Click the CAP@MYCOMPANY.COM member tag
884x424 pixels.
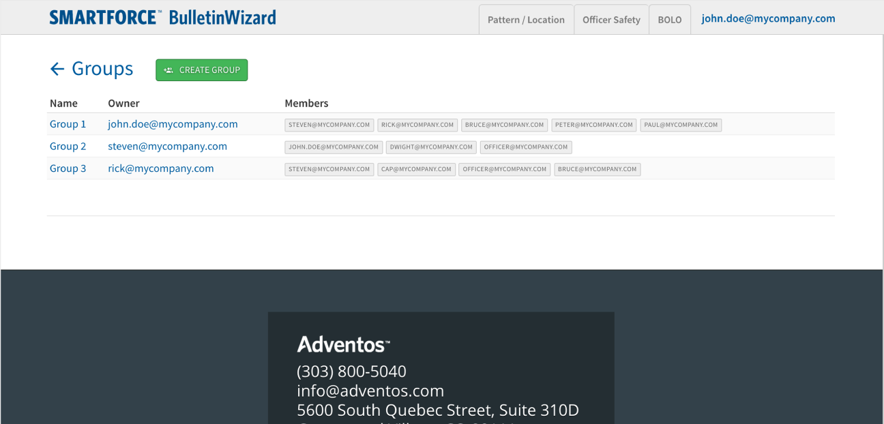416,169
